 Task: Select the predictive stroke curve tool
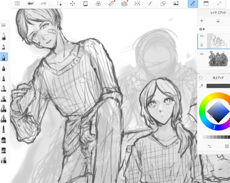click(150, 3)
